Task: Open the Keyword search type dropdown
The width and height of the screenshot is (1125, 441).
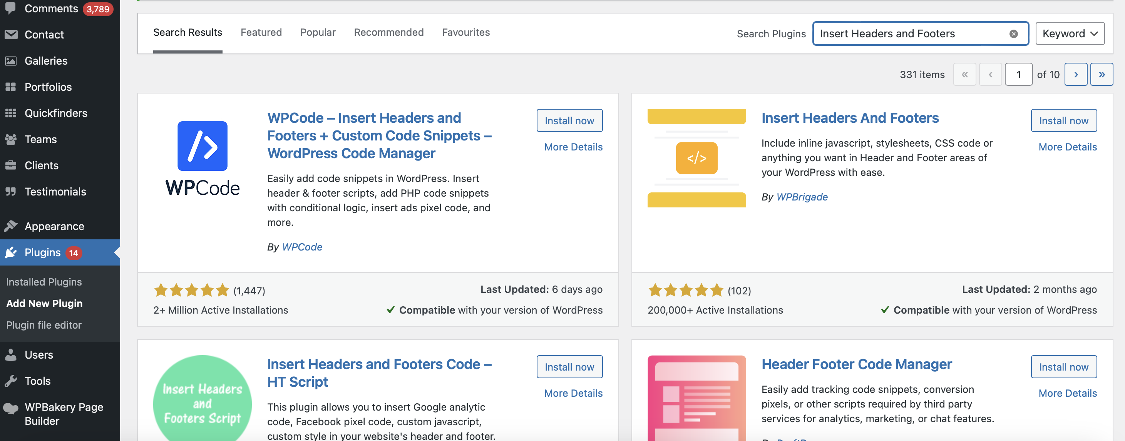Action: [x=1070, y=33]
